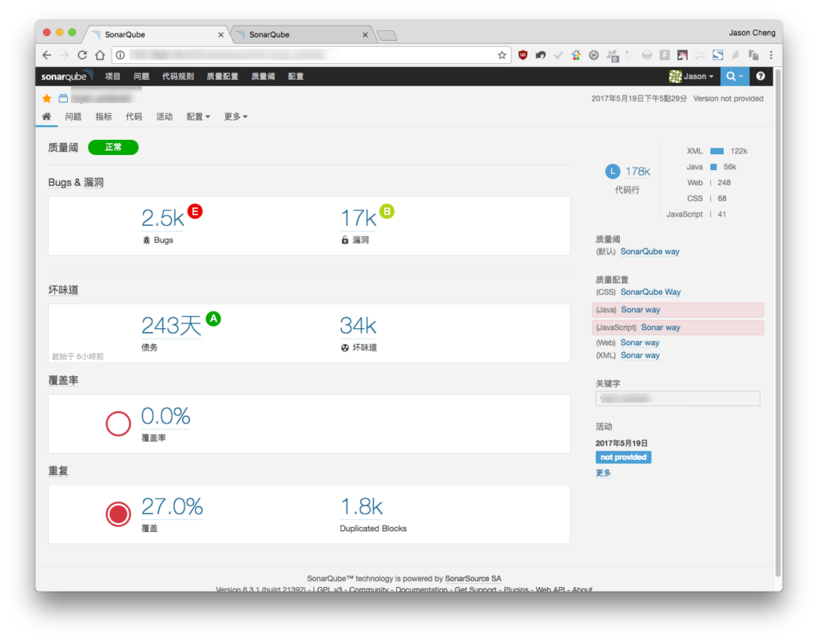Click the 更多 activity link

click(x=603, y=473)
